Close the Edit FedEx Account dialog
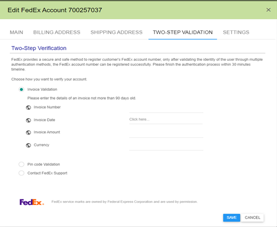 click(269, 10)
